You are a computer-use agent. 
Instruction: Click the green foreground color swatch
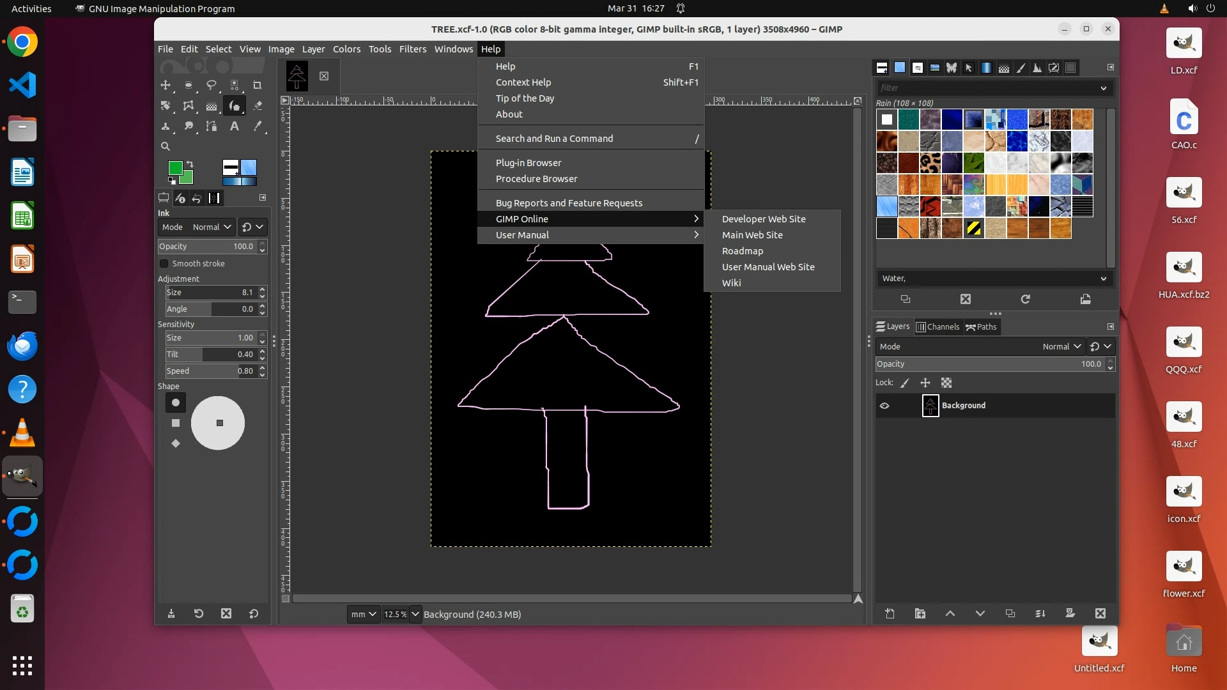tap(174, 168)
